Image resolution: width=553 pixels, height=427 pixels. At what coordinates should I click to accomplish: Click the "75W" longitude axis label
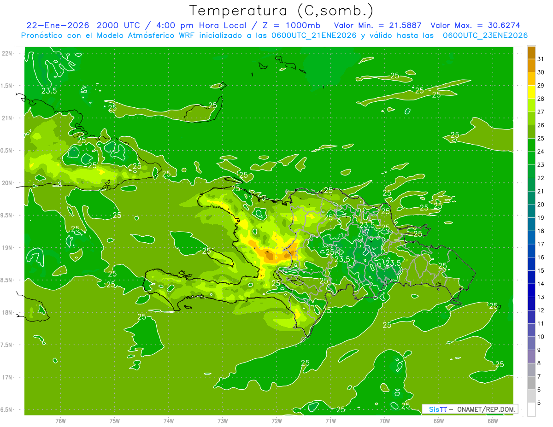(x=115, y=421)
